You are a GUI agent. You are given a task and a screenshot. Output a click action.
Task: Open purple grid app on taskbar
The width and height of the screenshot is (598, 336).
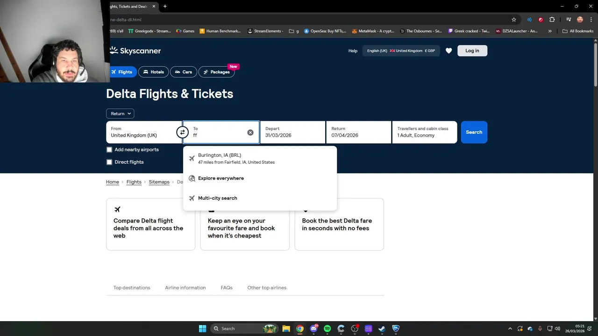pos(368,329)
